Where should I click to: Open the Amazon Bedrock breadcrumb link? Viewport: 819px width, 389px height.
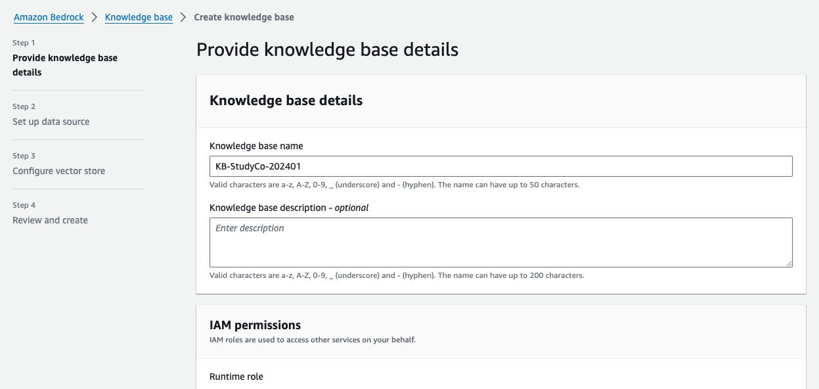coord(49,17)
